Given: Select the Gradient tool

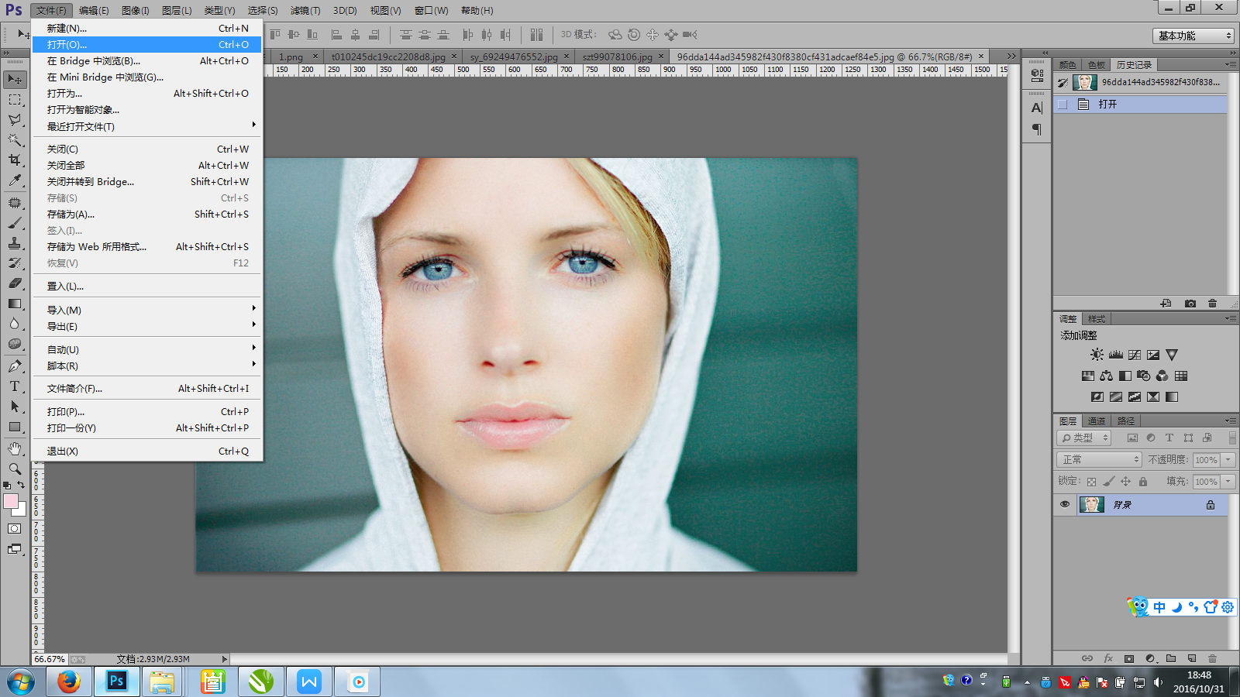Looking at the screenshot, I should point(15,304).
